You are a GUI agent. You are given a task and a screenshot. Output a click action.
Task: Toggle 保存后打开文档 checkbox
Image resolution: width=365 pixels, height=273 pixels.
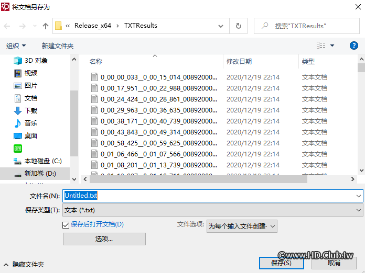[x=66, y=225]
